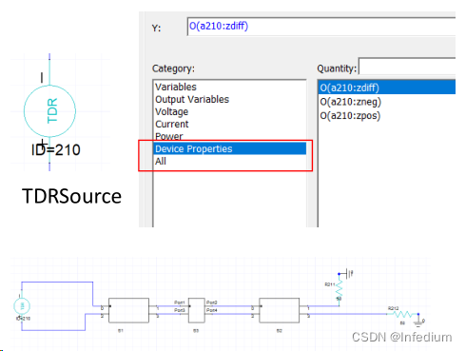Image resolution: width=466 pixels, height=351 pixels.
Task: Click the Quantity filter field
Action: [407, 68]
